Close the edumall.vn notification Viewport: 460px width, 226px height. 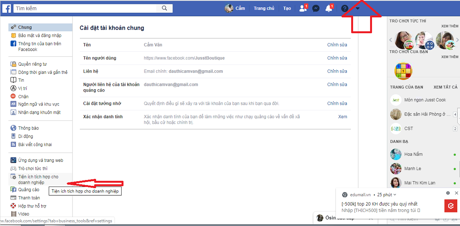[x=456, y=193]
